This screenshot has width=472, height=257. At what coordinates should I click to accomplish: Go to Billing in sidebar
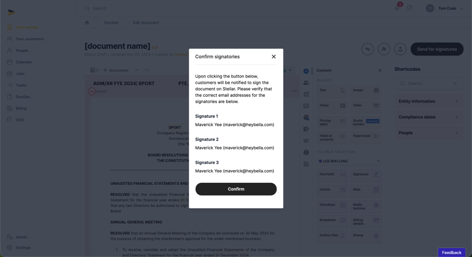(x=21, y=108)
